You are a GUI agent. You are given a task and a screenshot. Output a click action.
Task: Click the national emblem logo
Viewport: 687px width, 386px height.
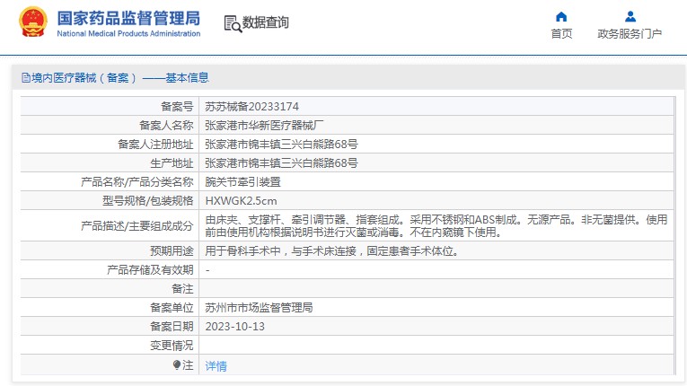coord(33,22)
